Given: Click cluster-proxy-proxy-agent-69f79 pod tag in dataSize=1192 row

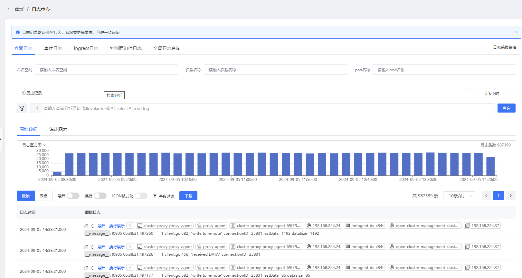Looking at the screenshot, I should point(266,226).
